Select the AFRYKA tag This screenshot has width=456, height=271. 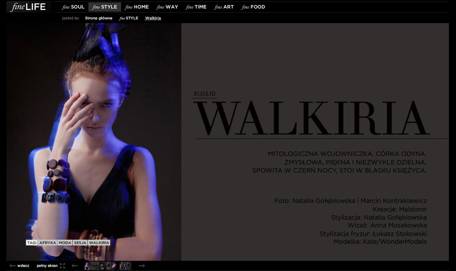pyautogui.click(x=48, y=243)
